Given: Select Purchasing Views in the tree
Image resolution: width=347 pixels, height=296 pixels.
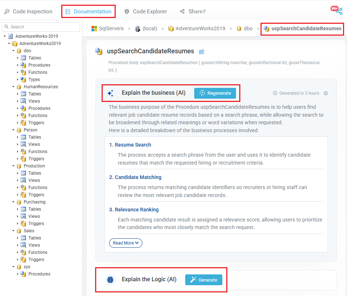Looking at the screenshot, I should coord(34,216).
